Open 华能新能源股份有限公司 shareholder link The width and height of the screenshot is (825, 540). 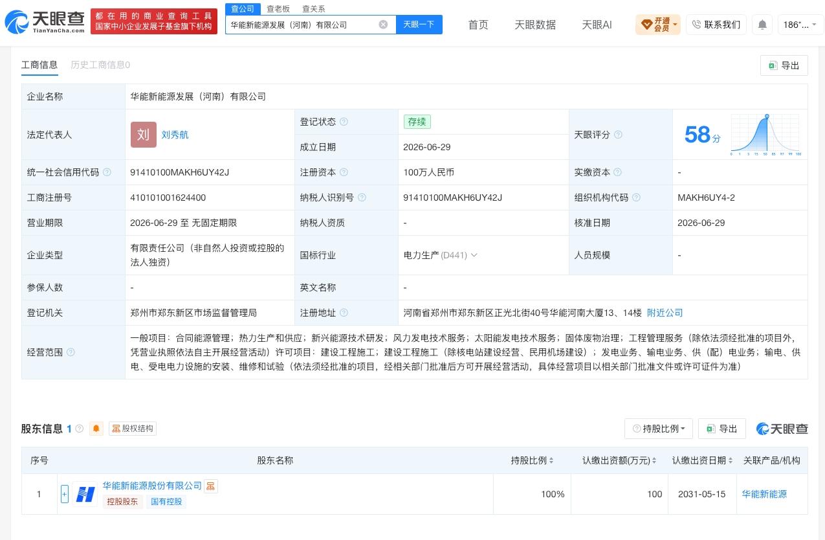(x=152, y=486)
